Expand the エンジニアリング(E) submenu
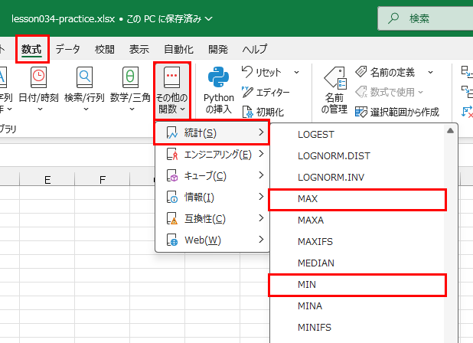The width and height of the screenshot is (473, 343). click(212, 155)
